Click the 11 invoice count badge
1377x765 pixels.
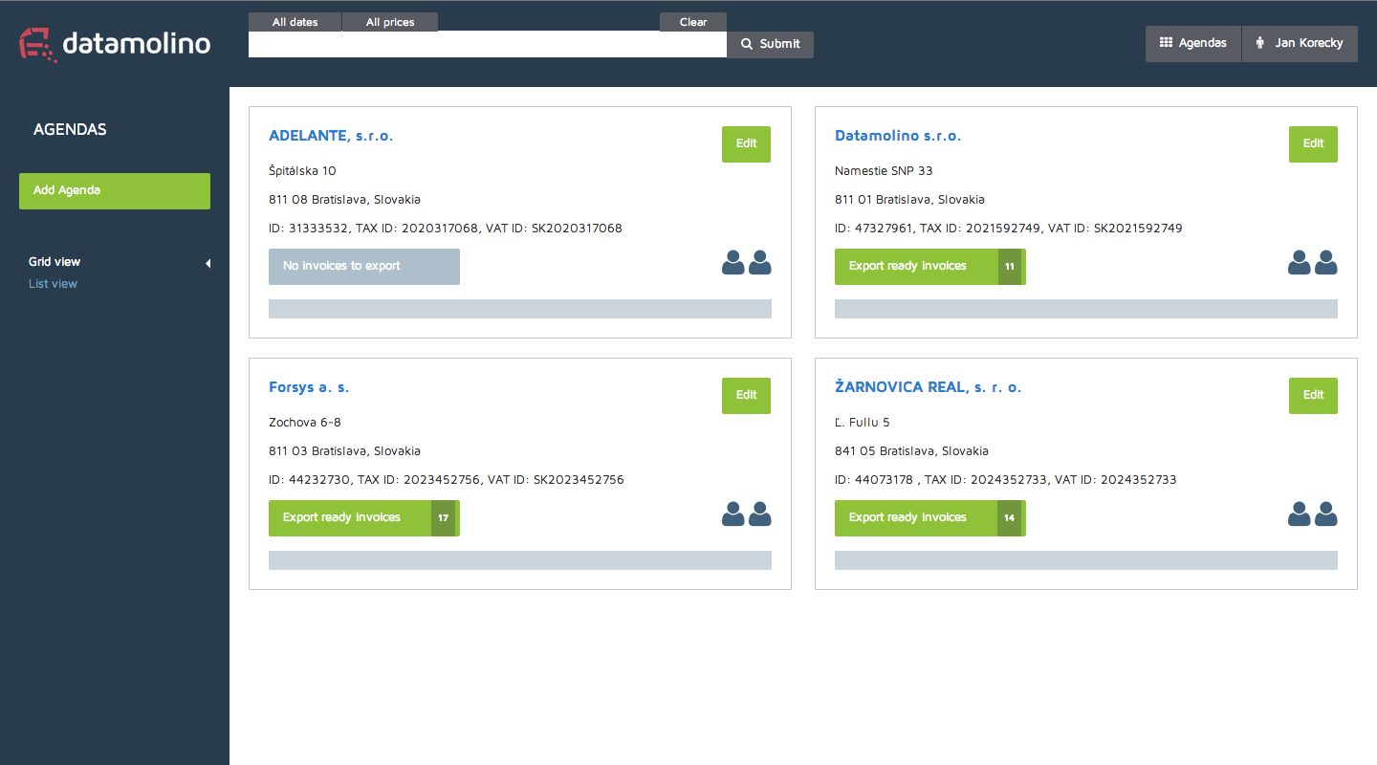pyautogui.click(x=1010, y=267)
